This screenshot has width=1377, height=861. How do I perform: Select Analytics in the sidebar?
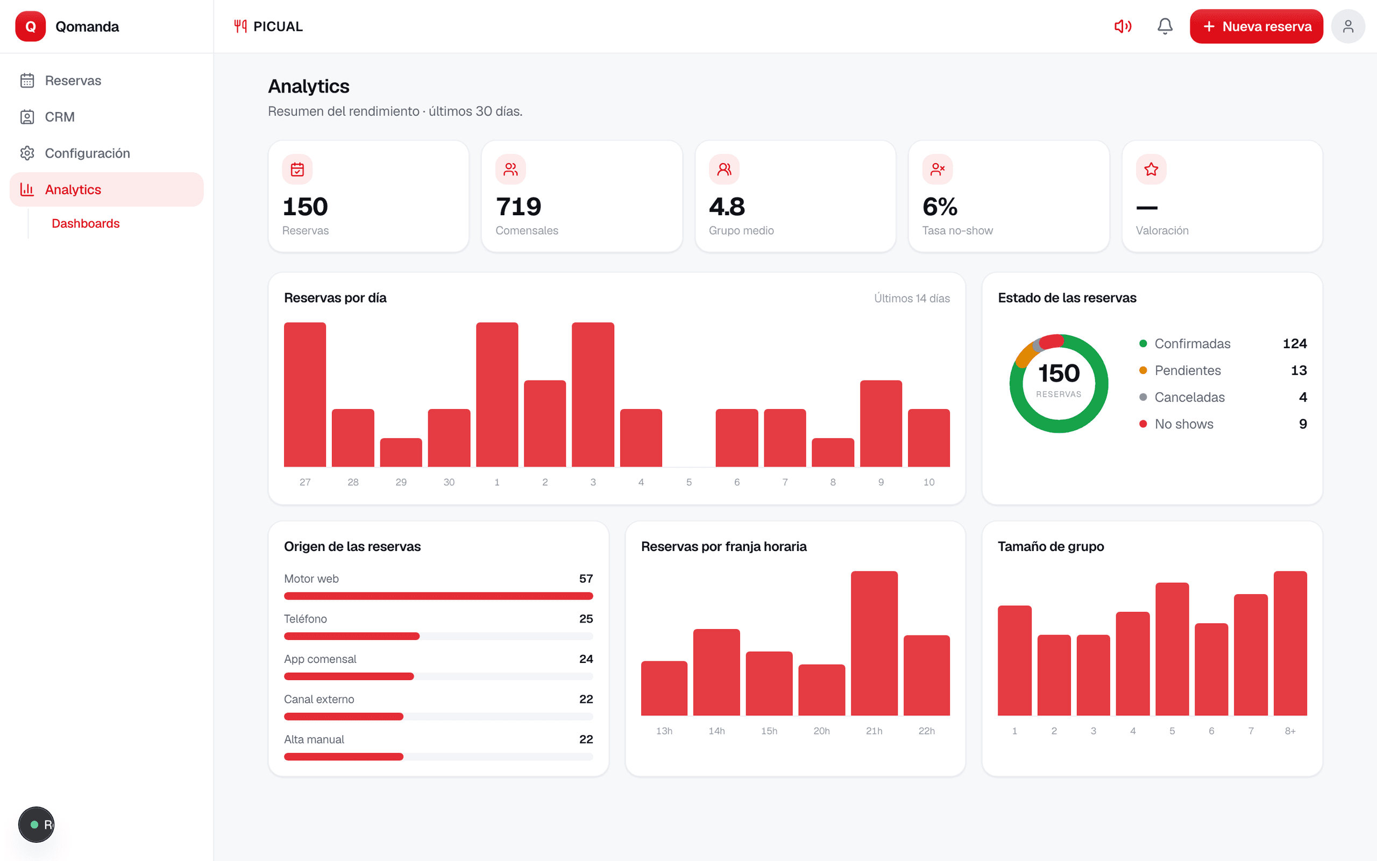[x=107, y=189]
